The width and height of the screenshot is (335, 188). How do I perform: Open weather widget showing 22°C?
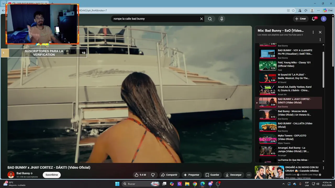[x=14, y=184]
